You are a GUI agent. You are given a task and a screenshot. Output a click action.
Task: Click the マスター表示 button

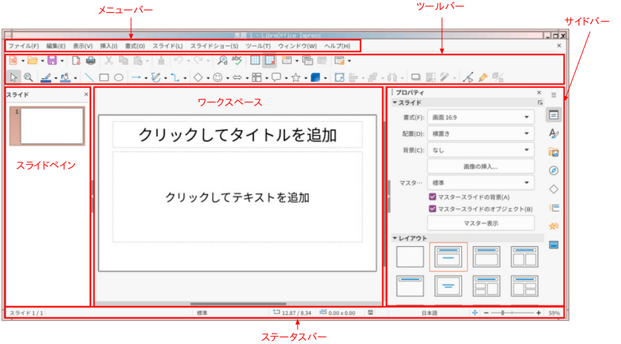[481, 223]
